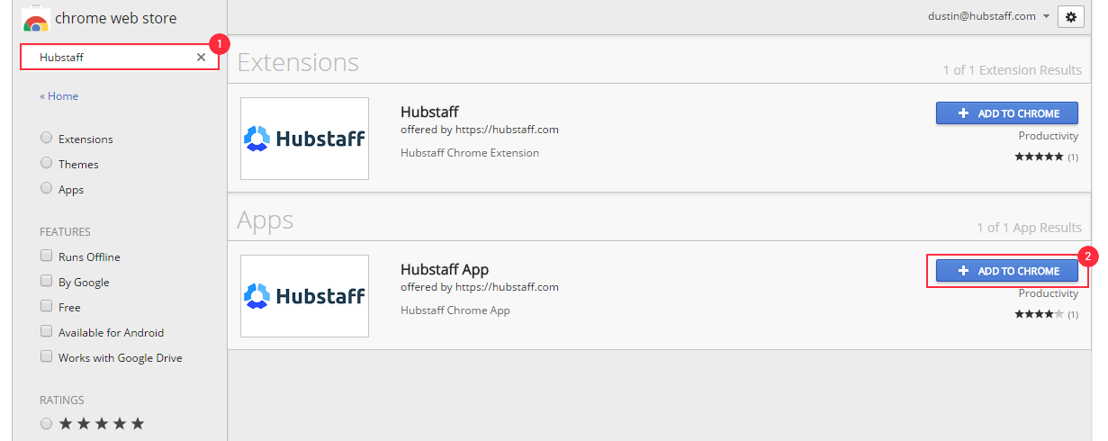The height and width of the screenshot is (441, 1108).
Task: Click the Chrome Web Store logo icon
Action: tap(36, 18)
